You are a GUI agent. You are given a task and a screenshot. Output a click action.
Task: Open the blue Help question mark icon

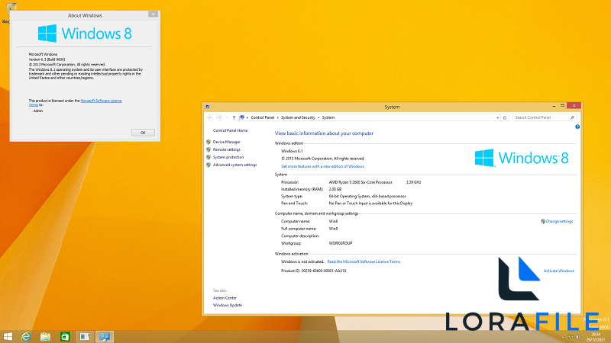tap(577, 127)
